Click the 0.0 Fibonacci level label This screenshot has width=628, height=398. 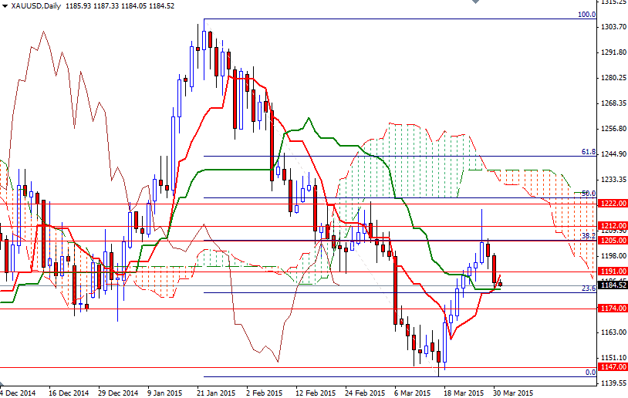click(590, 373)
